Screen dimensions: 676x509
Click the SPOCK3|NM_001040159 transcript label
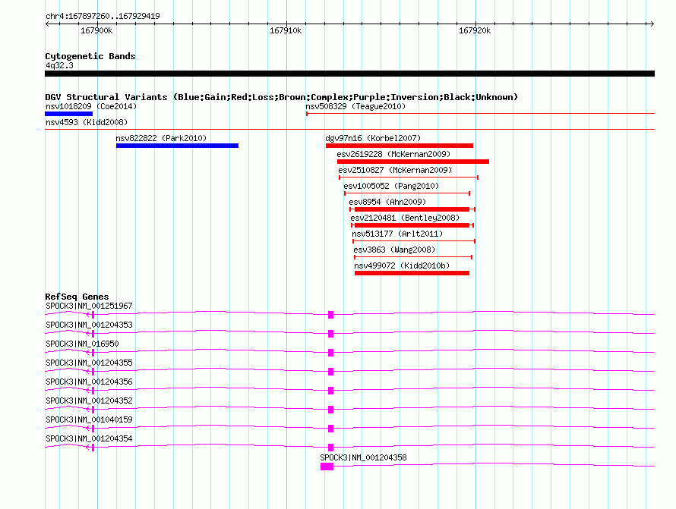click(x=89, y=419)
